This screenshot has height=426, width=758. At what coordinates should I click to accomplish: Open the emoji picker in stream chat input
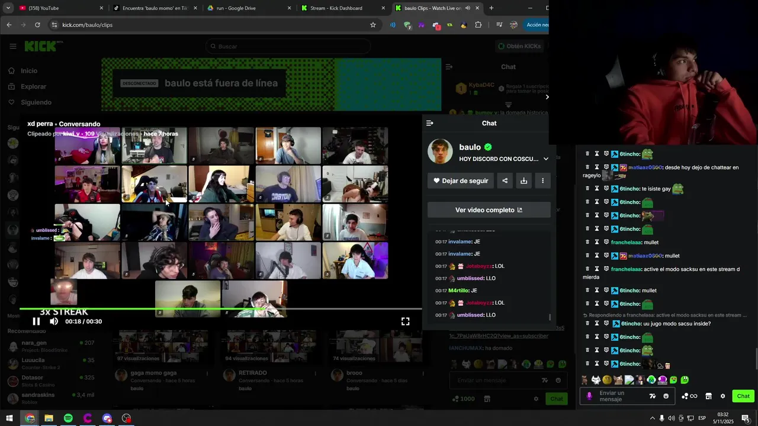[666, 396]
